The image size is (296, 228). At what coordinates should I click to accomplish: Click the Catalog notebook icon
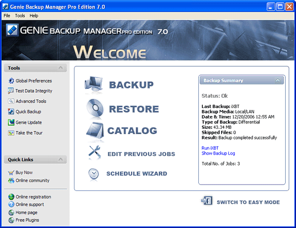[x=95, y=130]
